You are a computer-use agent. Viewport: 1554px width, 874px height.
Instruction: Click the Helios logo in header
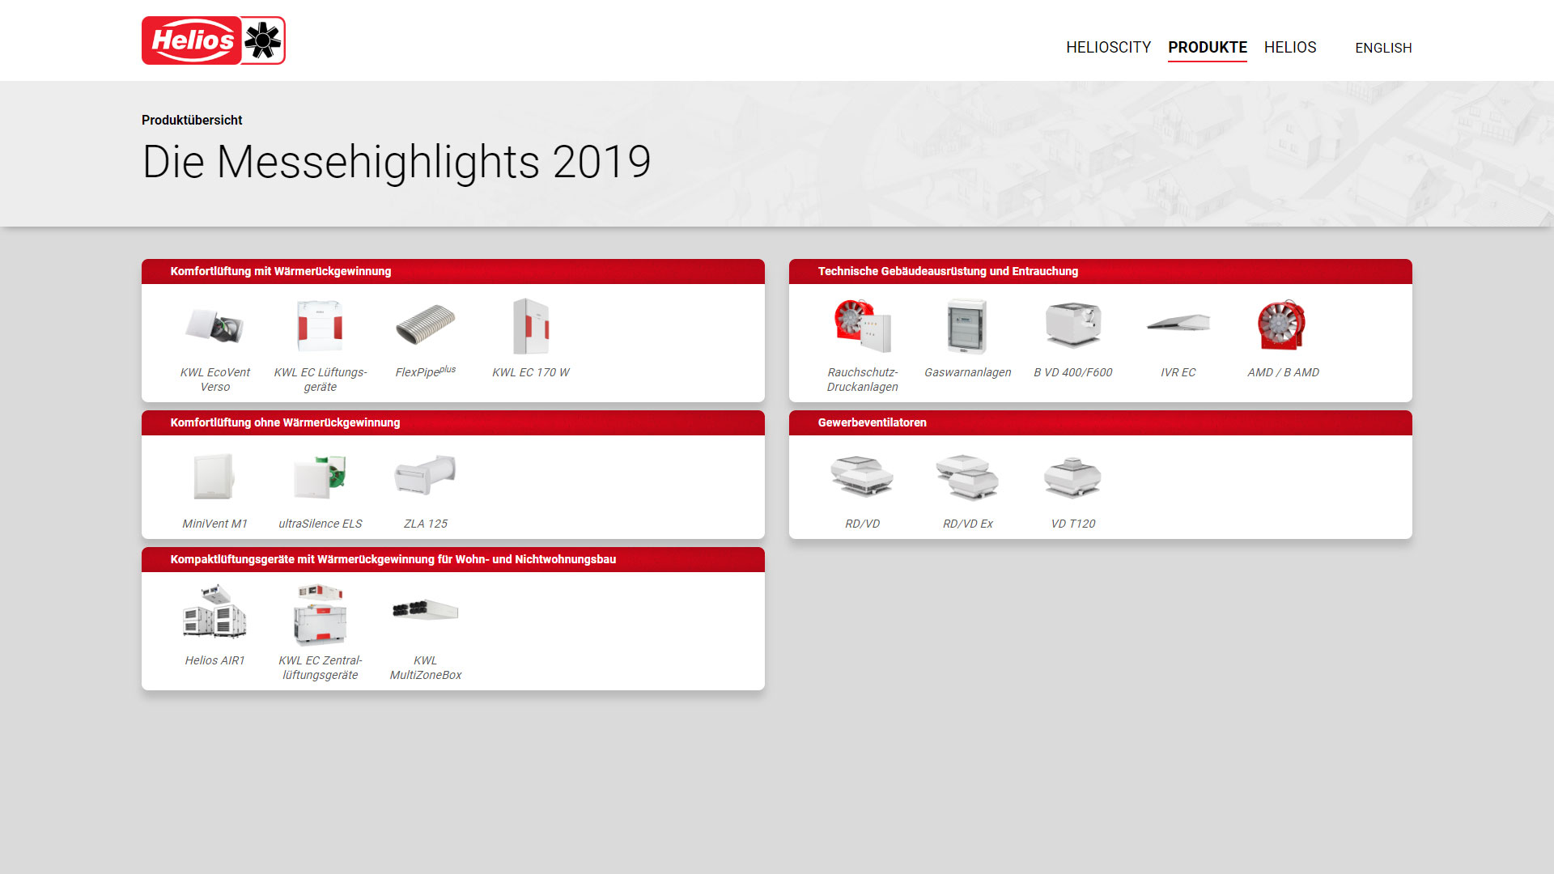(x=213, y=40)
